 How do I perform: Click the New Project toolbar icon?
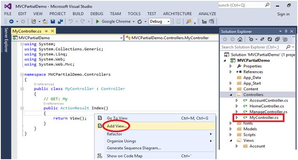(33, 21)
